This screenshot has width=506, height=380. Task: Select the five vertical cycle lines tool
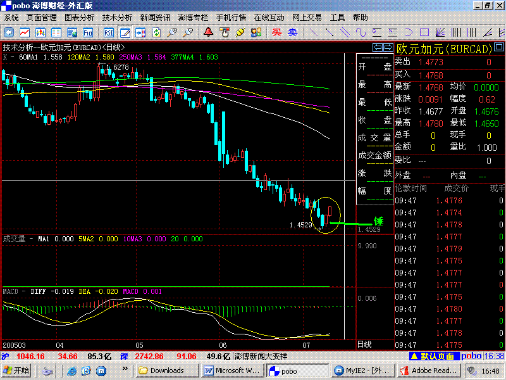(456, 33)
